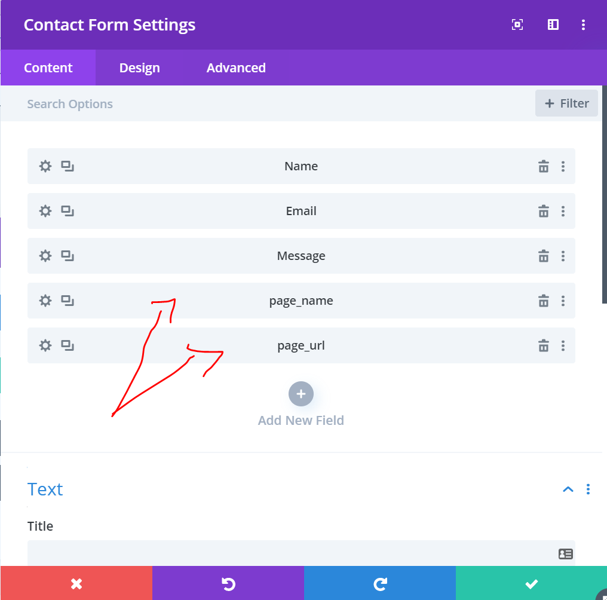The height and width of the screenshot is (600, 607).
Task: Open header three-dot menu in title bar
Action: click(x=583, y=25)
